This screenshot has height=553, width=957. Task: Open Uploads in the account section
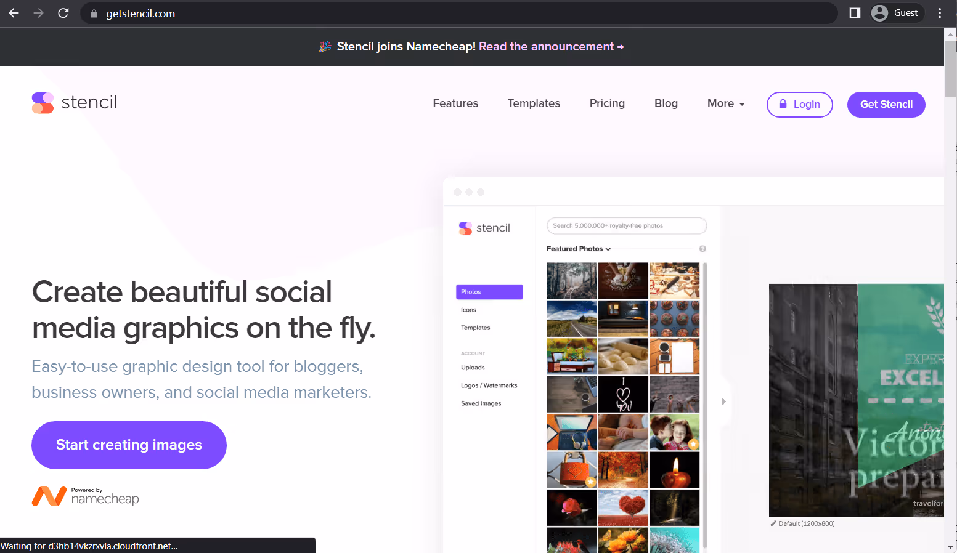473,368
